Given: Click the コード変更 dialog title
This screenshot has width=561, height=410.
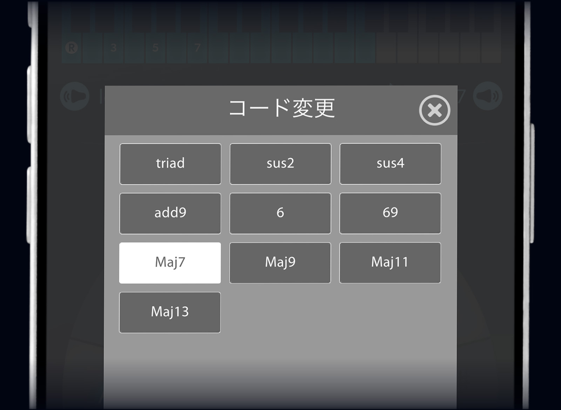Looking at the screenshot, I should click(x=282, y=108).
